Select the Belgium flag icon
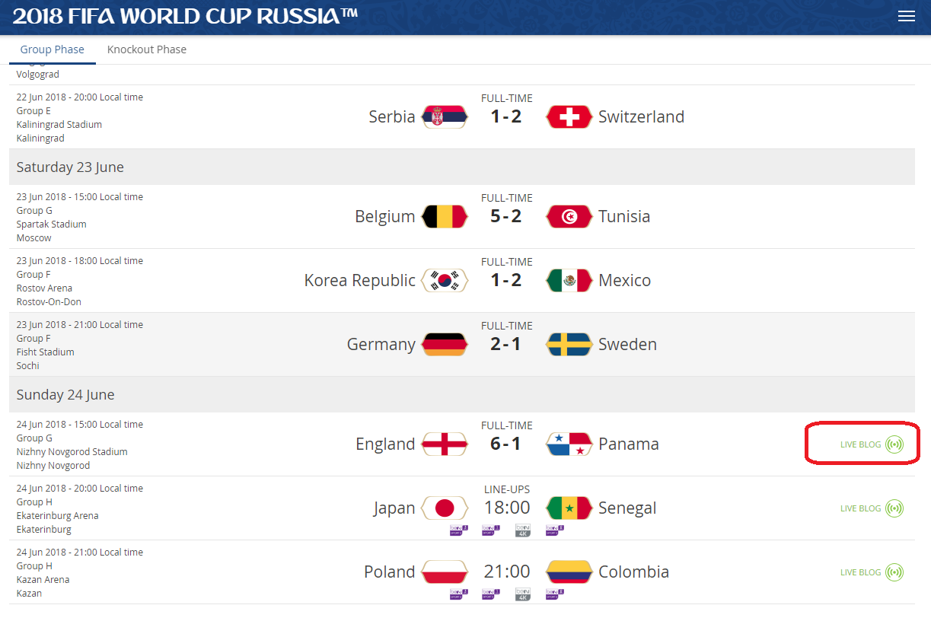931x637 pixels. 444,216
